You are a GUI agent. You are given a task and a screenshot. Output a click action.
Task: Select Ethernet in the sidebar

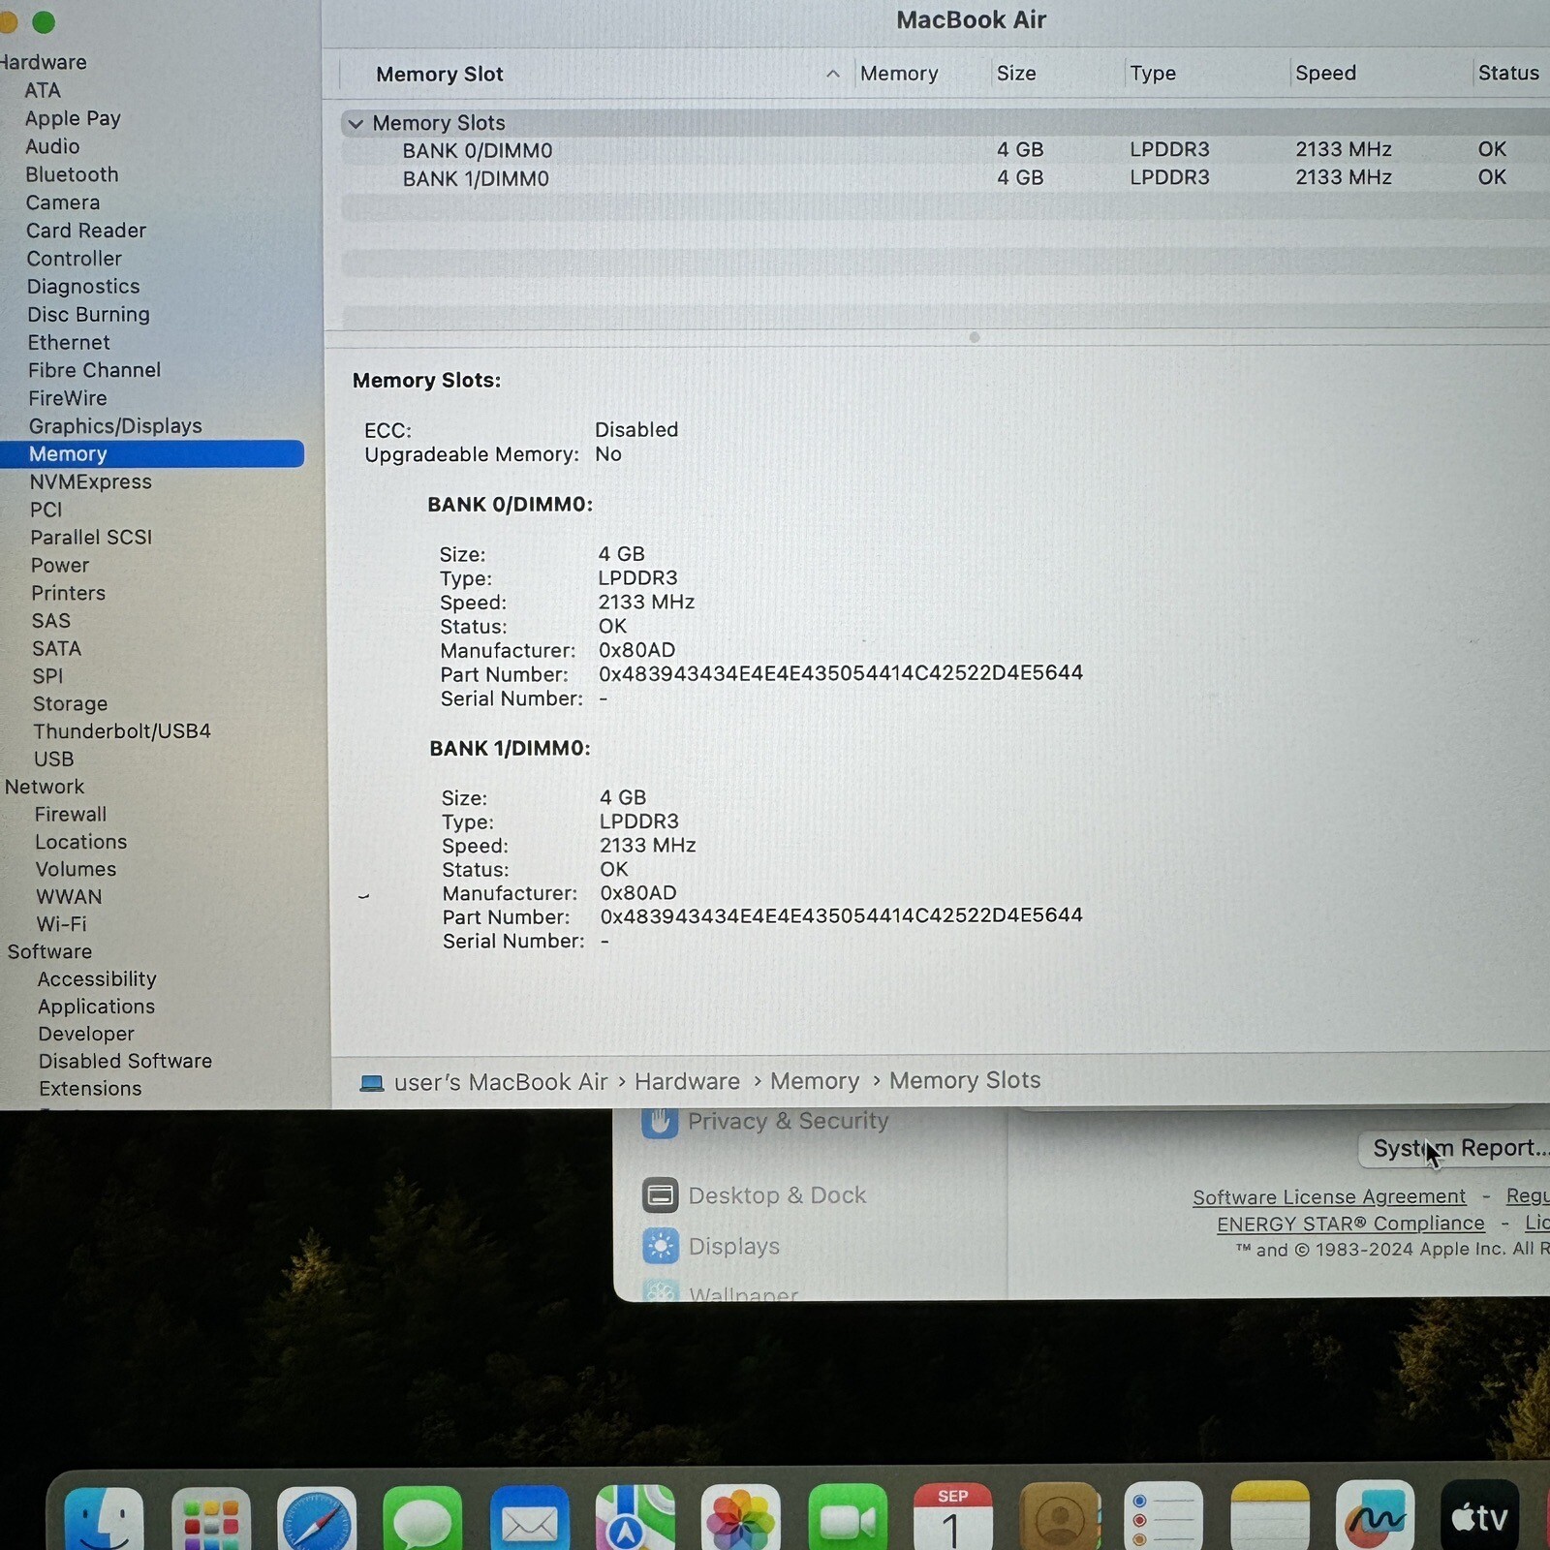tap(69, 343)
